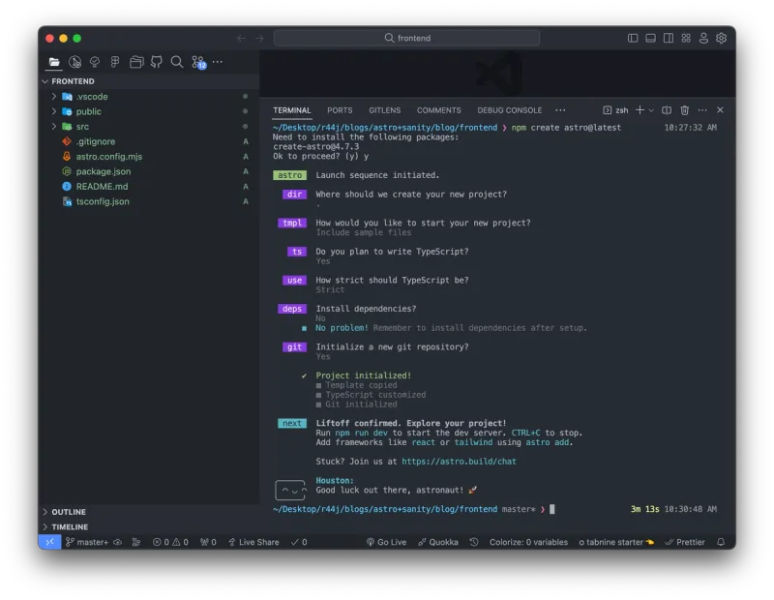The width and height of the screenshot is (774, 600).
Task: Open the .gitignore file
Action: (148, 141)
